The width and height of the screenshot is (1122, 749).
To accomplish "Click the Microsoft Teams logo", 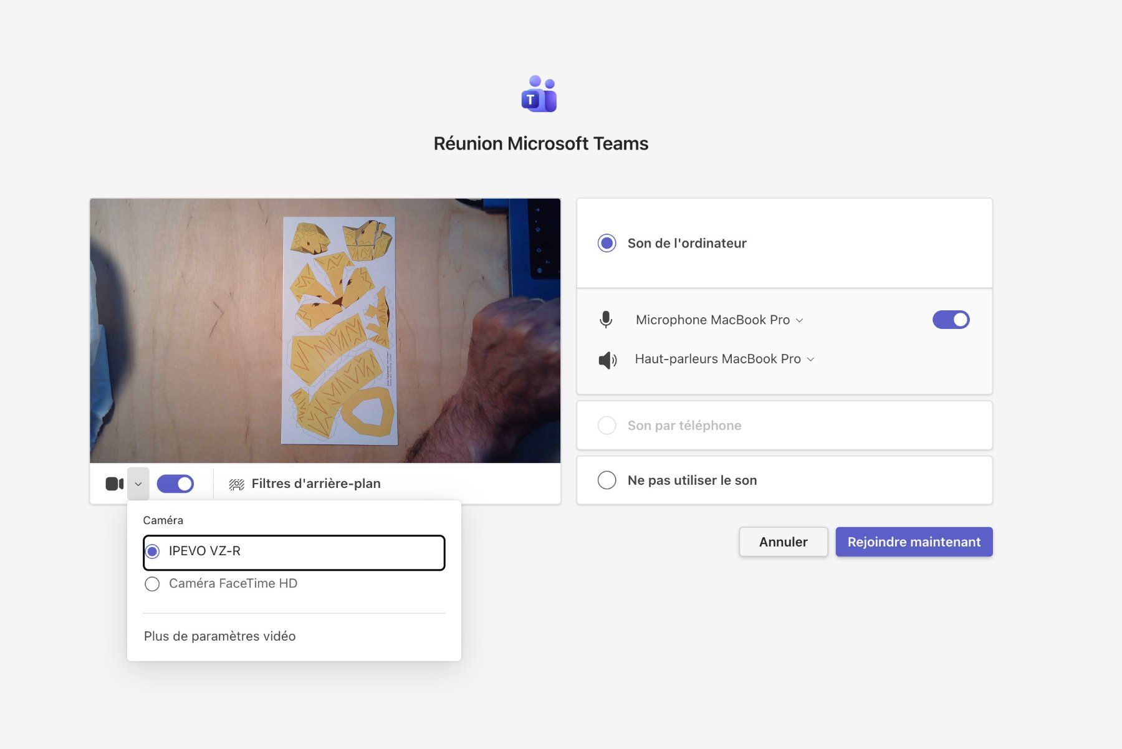I will [539, 93].
